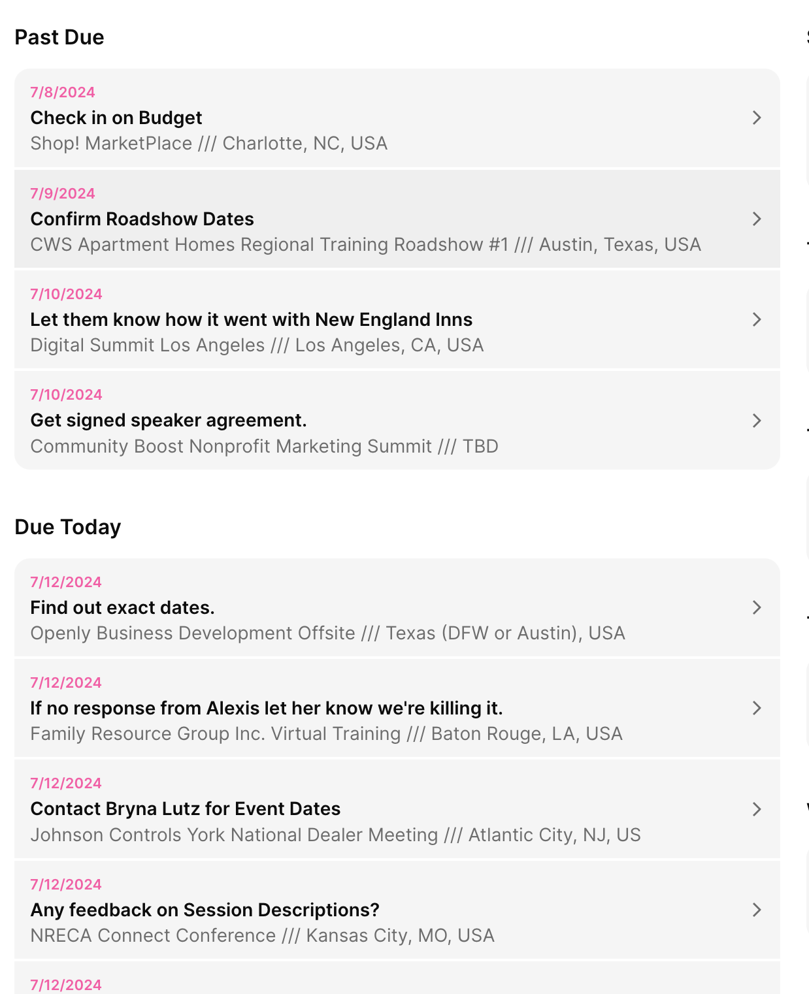Open Confirm Roadshow Dates task
Image resolution: width=809 pixels, height=994 pixels.
pos(142,219)
